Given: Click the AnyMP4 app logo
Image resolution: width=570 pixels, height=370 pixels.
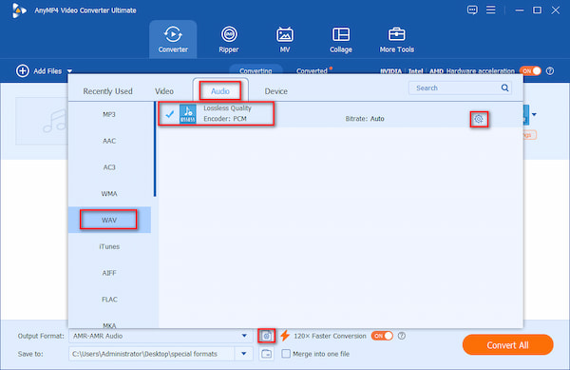Looking at the screenshot, I should (x=19, y=10).
